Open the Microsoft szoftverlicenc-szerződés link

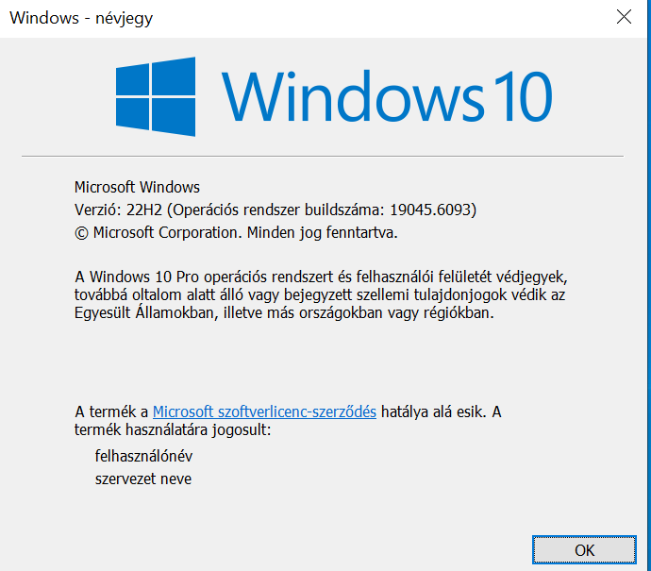click(264, 411)
